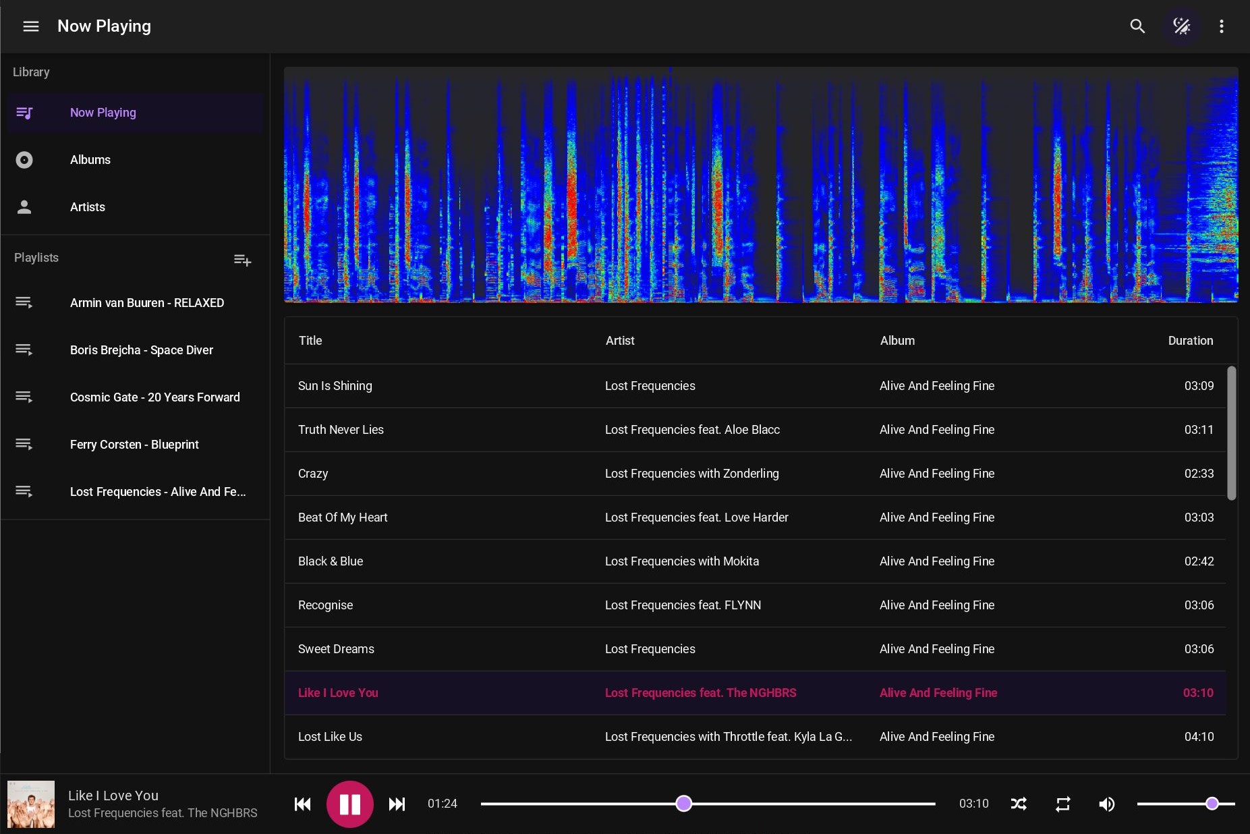Skip to the next track
Screen dimensions: 1250x834
point(397,804)
